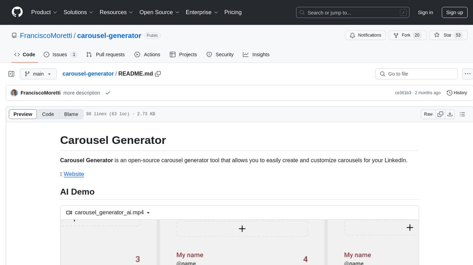Copy raw file contents icon
The width and height of the screenshot is (473, 265).
[440, 114]
